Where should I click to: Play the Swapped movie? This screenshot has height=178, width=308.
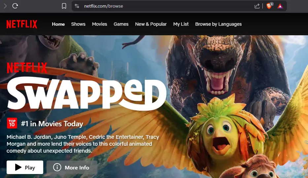point(25,167)
